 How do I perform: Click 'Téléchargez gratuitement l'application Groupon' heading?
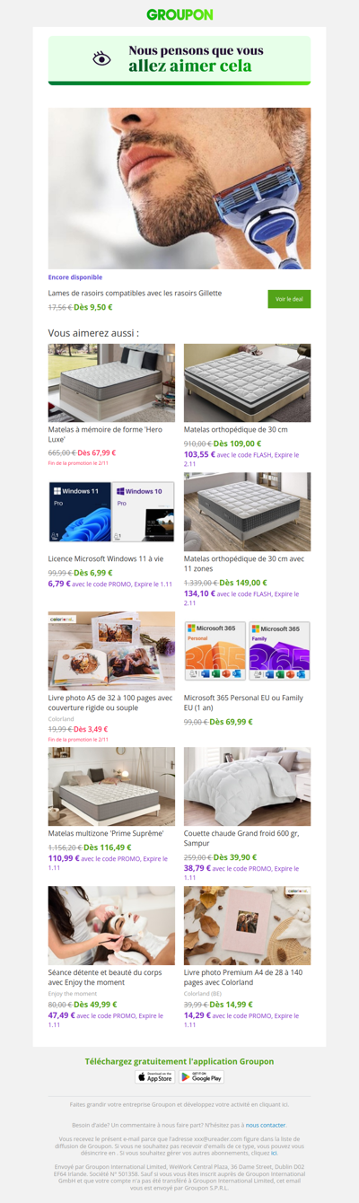pos(179,1061)
